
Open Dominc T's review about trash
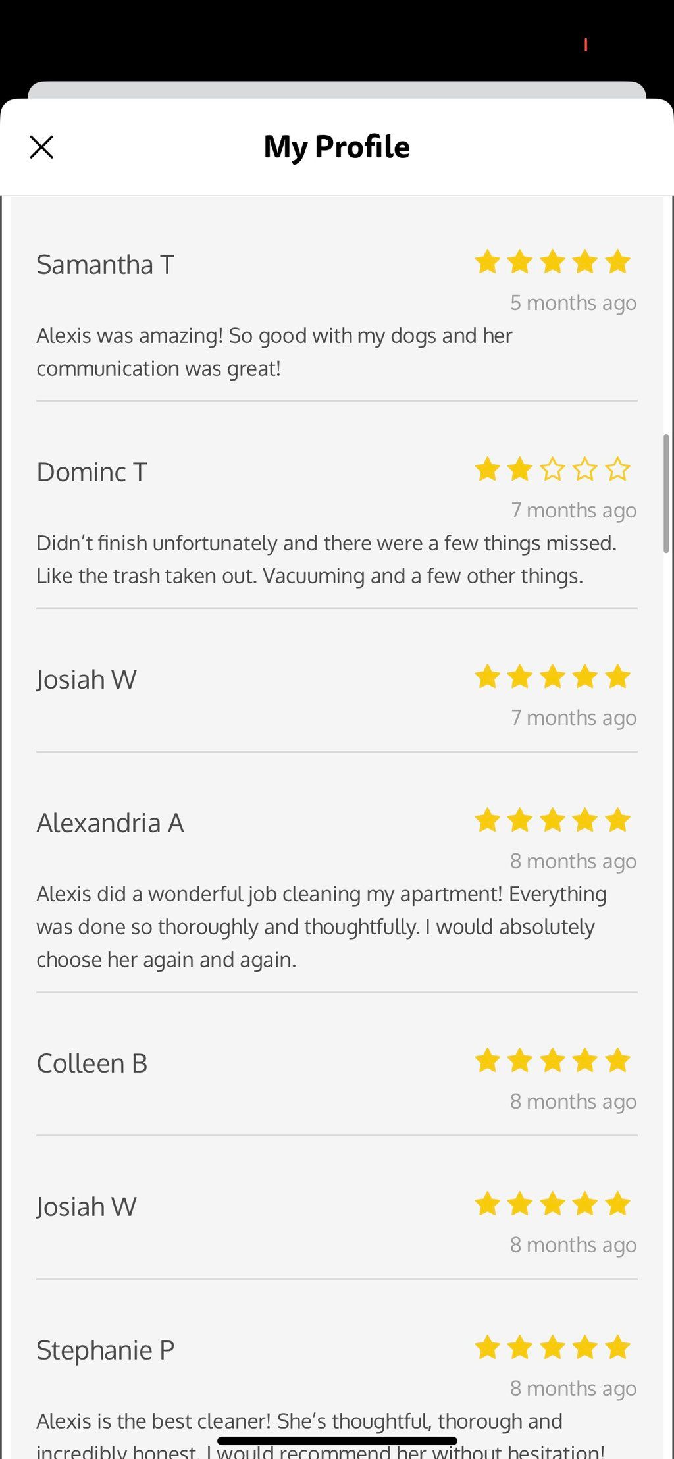(x=326, y=560)
